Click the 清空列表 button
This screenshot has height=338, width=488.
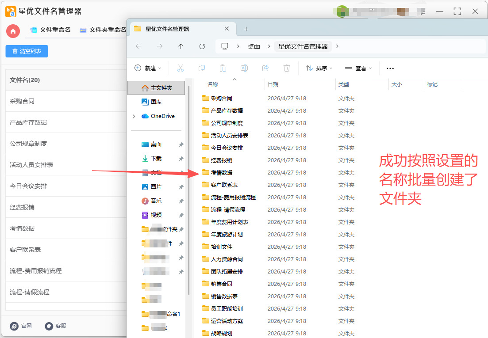(x=27, y=51)
